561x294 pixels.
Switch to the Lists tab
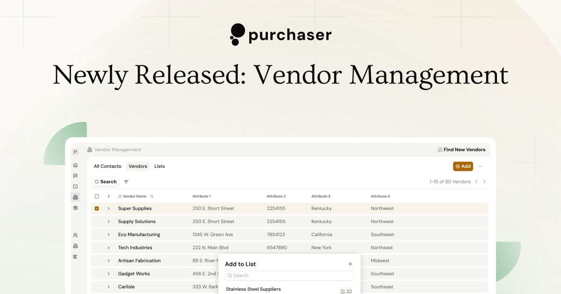(159, 166)
